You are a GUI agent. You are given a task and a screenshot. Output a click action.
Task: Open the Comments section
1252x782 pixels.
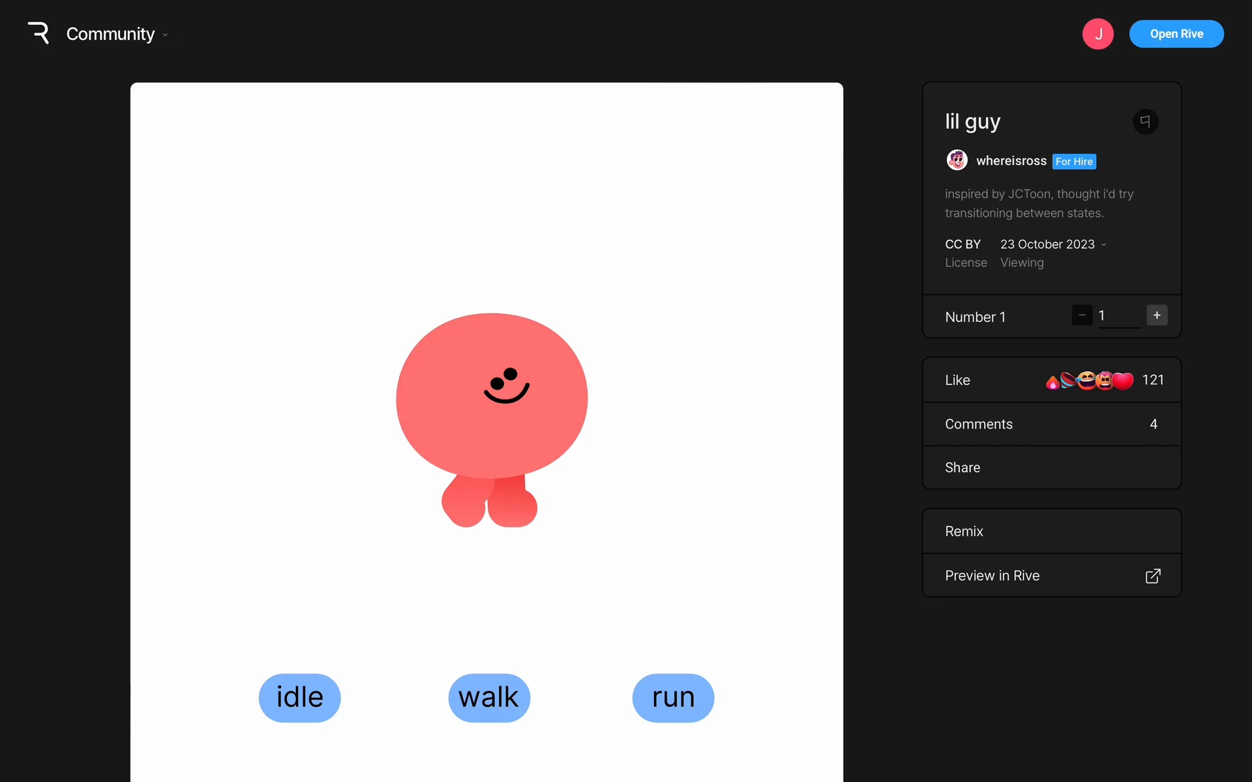click(1051, 424)
